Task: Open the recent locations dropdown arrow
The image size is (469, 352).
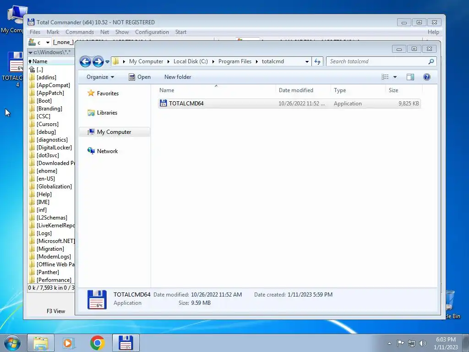Action: coord(107,62)
